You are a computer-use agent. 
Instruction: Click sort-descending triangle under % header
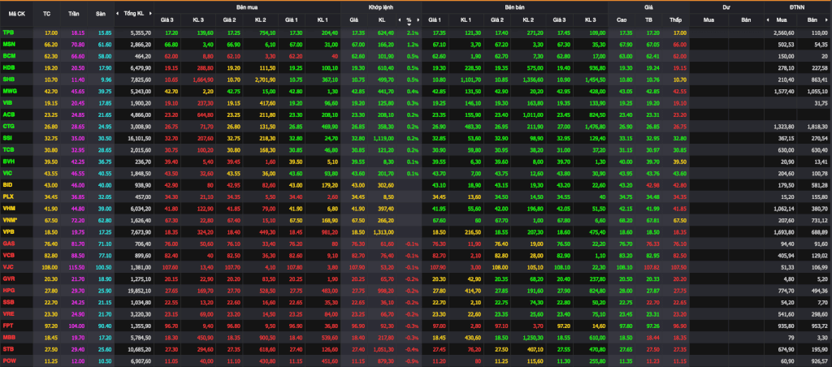[409, 24]
